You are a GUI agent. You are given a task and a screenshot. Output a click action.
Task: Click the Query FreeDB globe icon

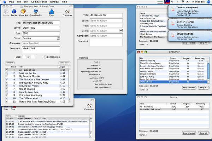pyautogui.click(x=36, y=12)
